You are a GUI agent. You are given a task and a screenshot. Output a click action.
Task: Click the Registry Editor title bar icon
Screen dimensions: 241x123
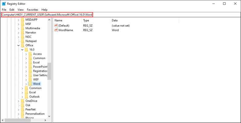tap(4, 4)
